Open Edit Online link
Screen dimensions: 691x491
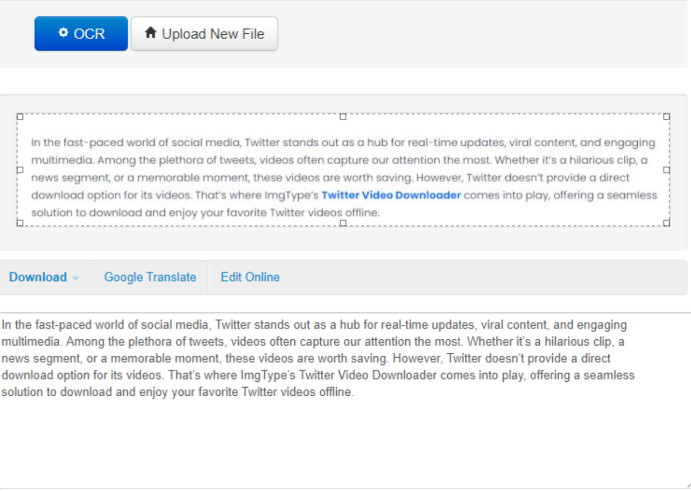[x=250, y=277]
